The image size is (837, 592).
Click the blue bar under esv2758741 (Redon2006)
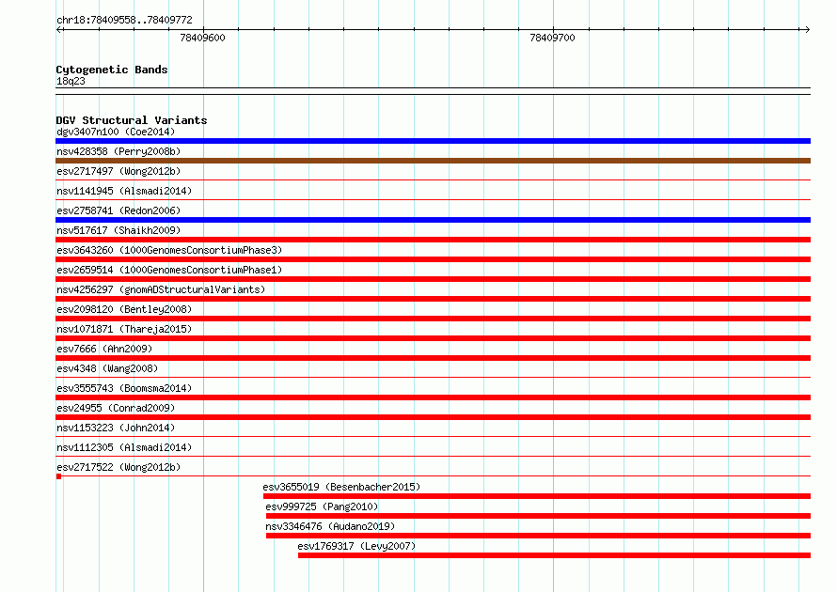(433, 220)
